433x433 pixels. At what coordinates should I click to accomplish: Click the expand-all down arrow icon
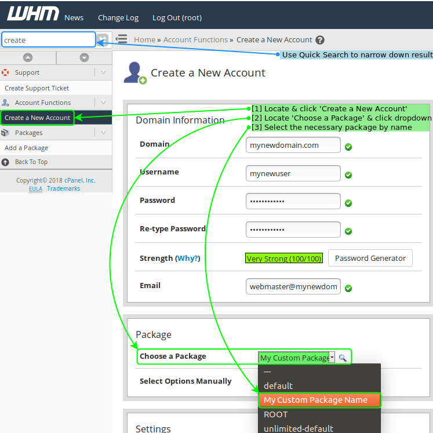tap(84, 57)
